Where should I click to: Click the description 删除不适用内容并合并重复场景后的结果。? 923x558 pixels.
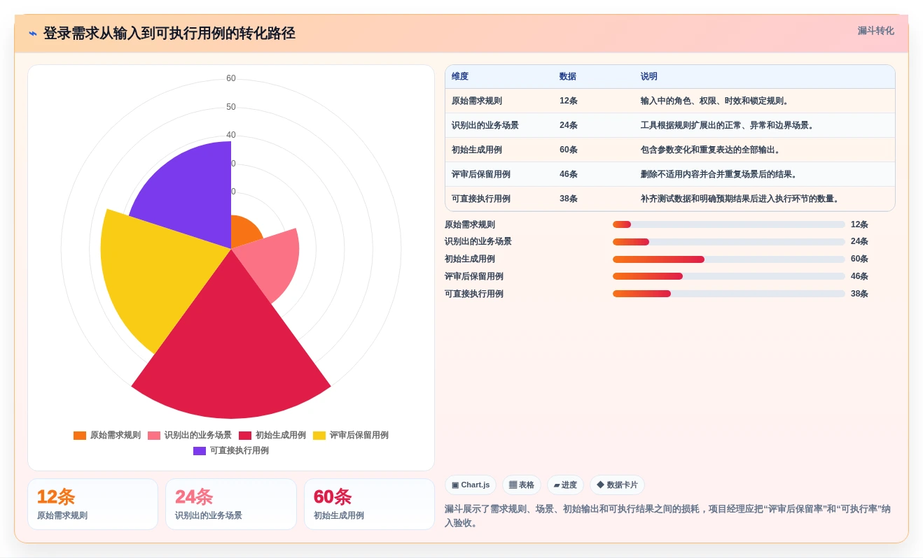[719, 174]
